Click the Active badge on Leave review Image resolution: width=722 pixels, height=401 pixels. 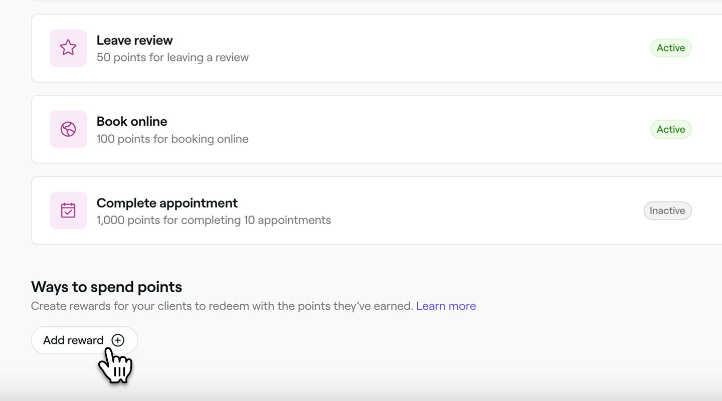[671, 48]
